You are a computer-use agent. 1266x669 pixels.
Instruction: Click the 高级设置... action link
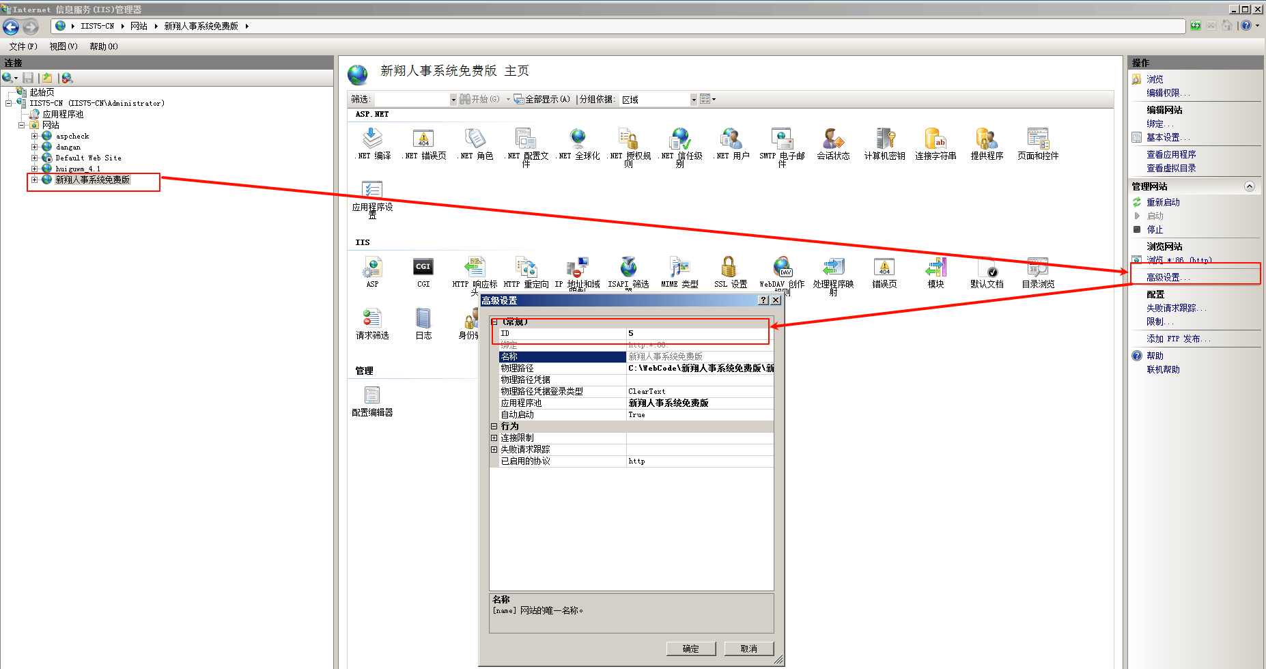point(1168,277)
